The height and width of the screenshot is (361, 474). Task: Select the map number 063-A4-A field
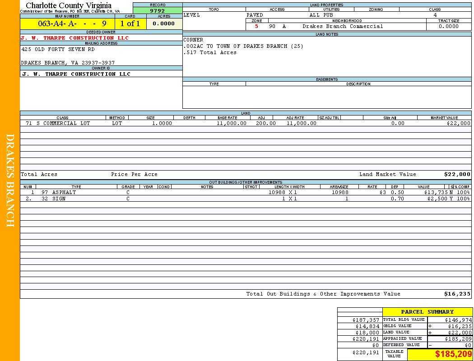67,24
